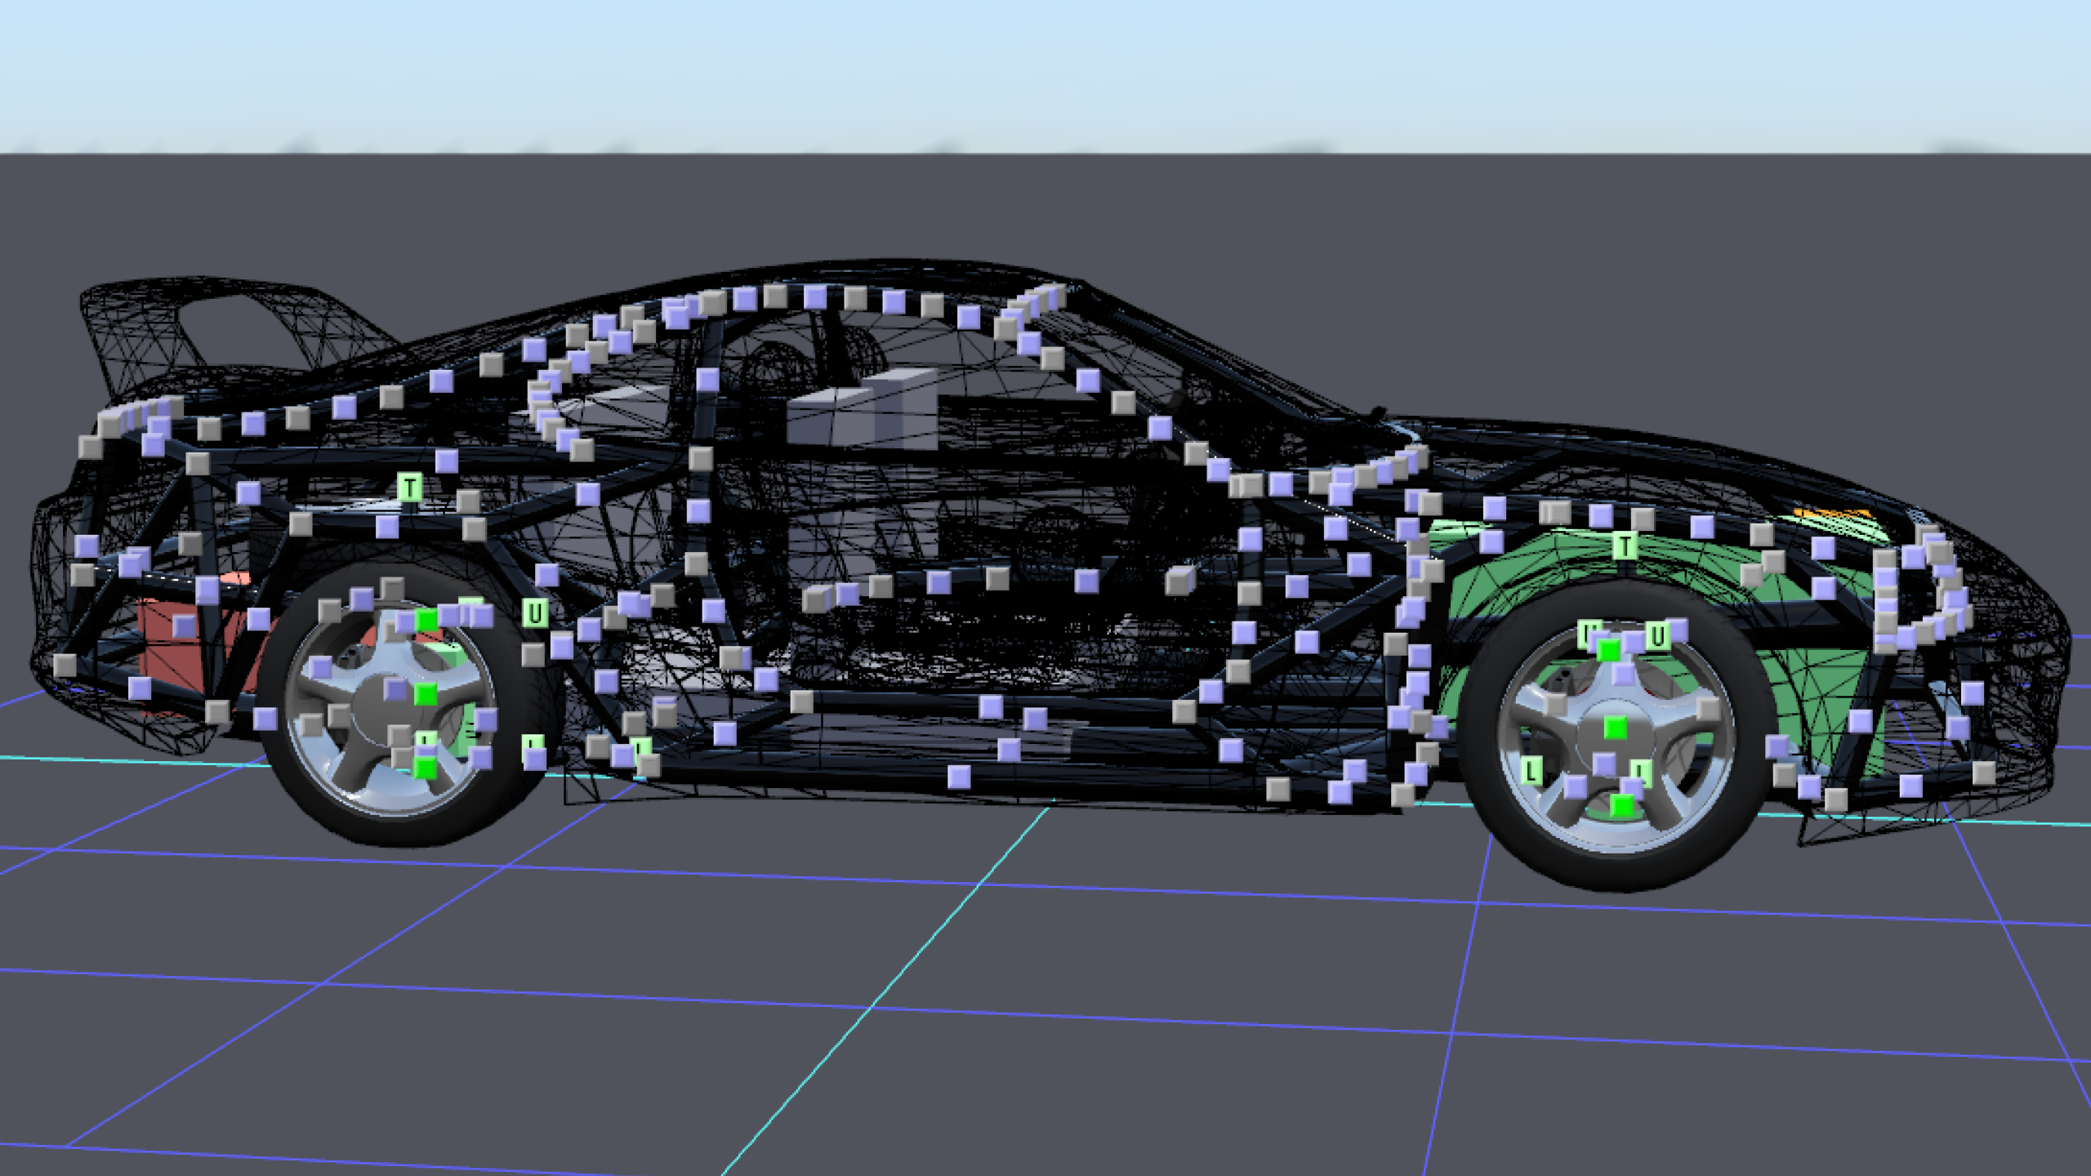
Task: Click the green node at the bottom of the rear wheel
Action: pyautogui.click(x=425, y=768)
